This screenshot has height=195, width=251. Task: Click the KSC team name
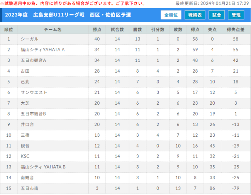(x=25, y=156)
